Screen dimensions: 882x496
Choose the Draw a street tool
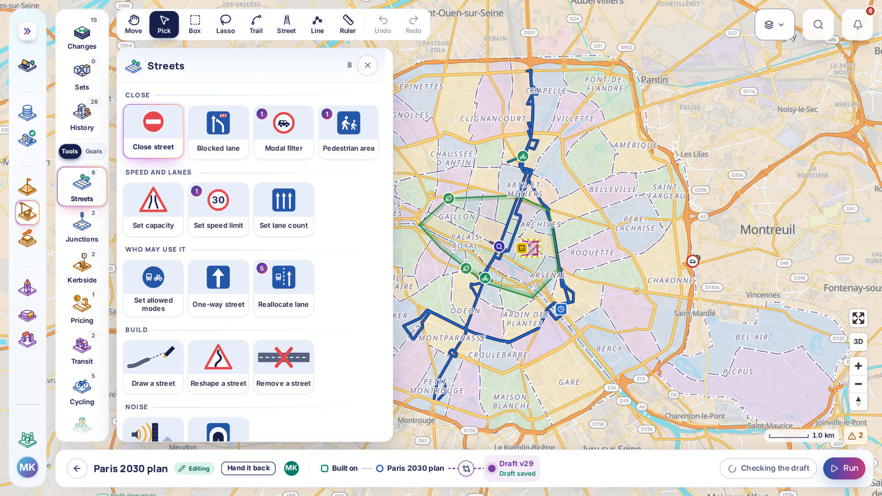153,367
